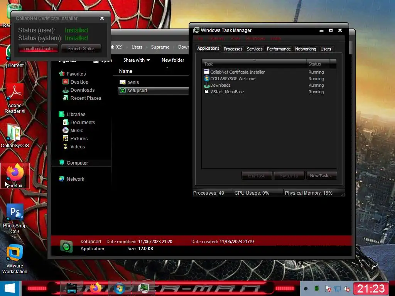
Task: Click the green square tray icon
Action: point(317,288)
